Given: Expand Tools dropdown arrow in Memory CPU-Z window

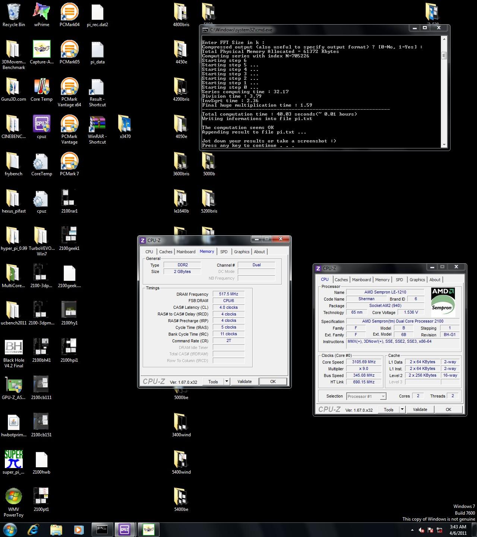Looking at the screenshot, I should 227,381.
